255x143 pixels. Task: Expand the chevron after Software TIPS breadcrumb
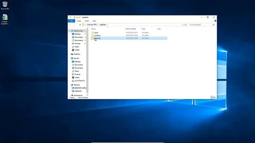pyautogui.click(x=98, y=25)
